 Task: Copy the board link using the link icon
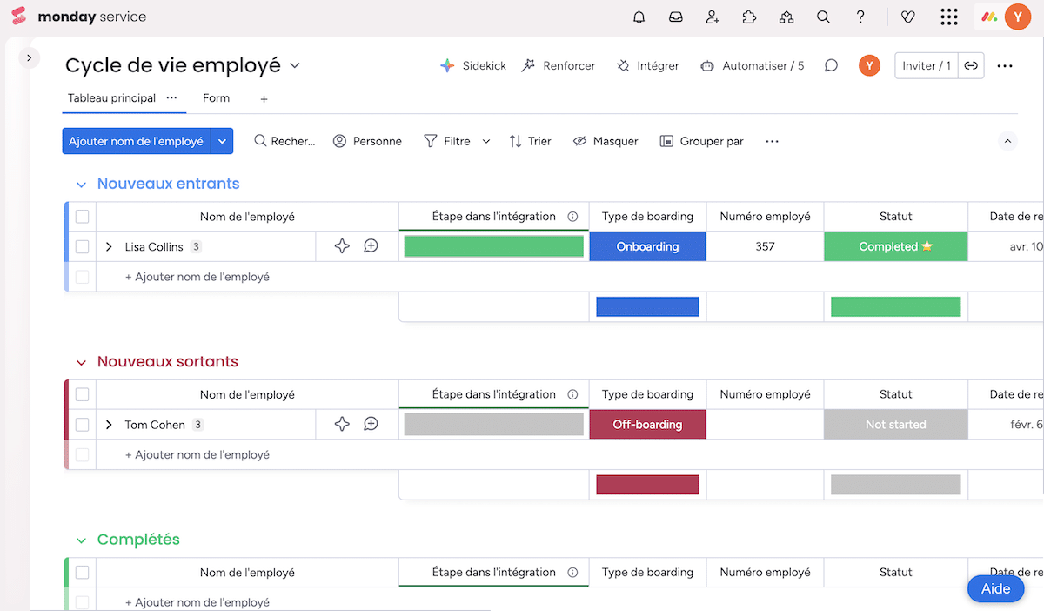click(971, 65)
